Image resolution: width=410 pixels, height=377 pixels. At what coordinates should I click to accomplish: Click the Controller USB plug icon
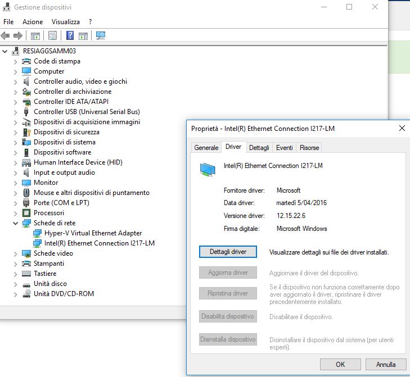(x=26, y=112)
